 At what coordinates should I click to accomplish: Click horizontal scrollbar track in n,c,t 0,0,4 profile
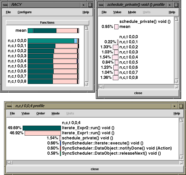[96, 163]
